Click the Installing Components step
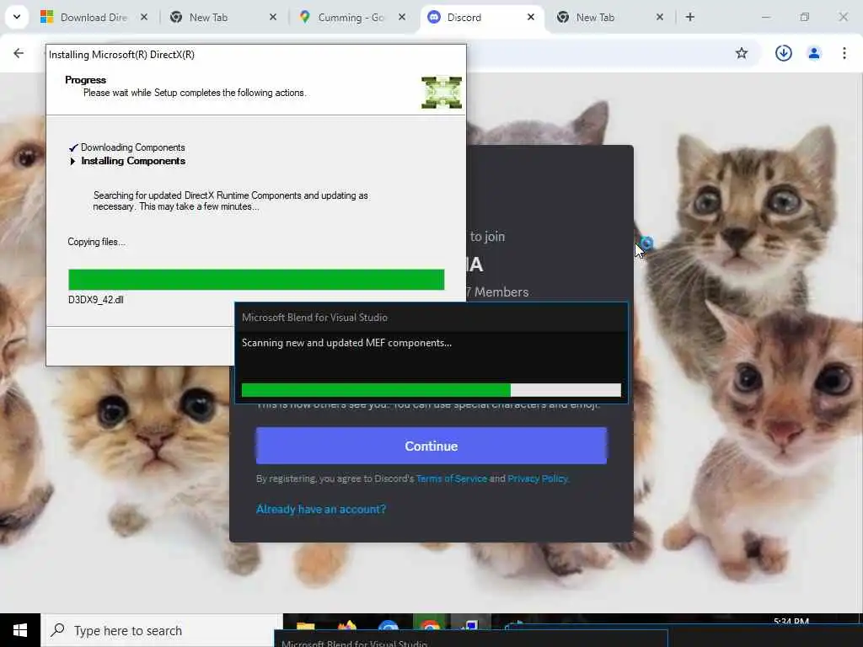Viewport: 863px width, 647px height. coord(133,161)
